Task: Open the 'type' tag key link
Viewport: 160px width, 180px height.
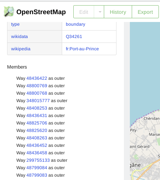Action: (15, 24)
